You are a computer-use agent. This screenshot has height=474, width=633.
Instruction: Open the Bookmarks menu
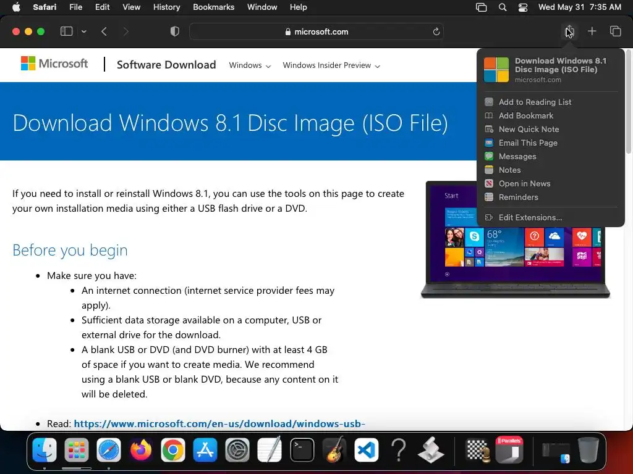[x=213, y=7]
